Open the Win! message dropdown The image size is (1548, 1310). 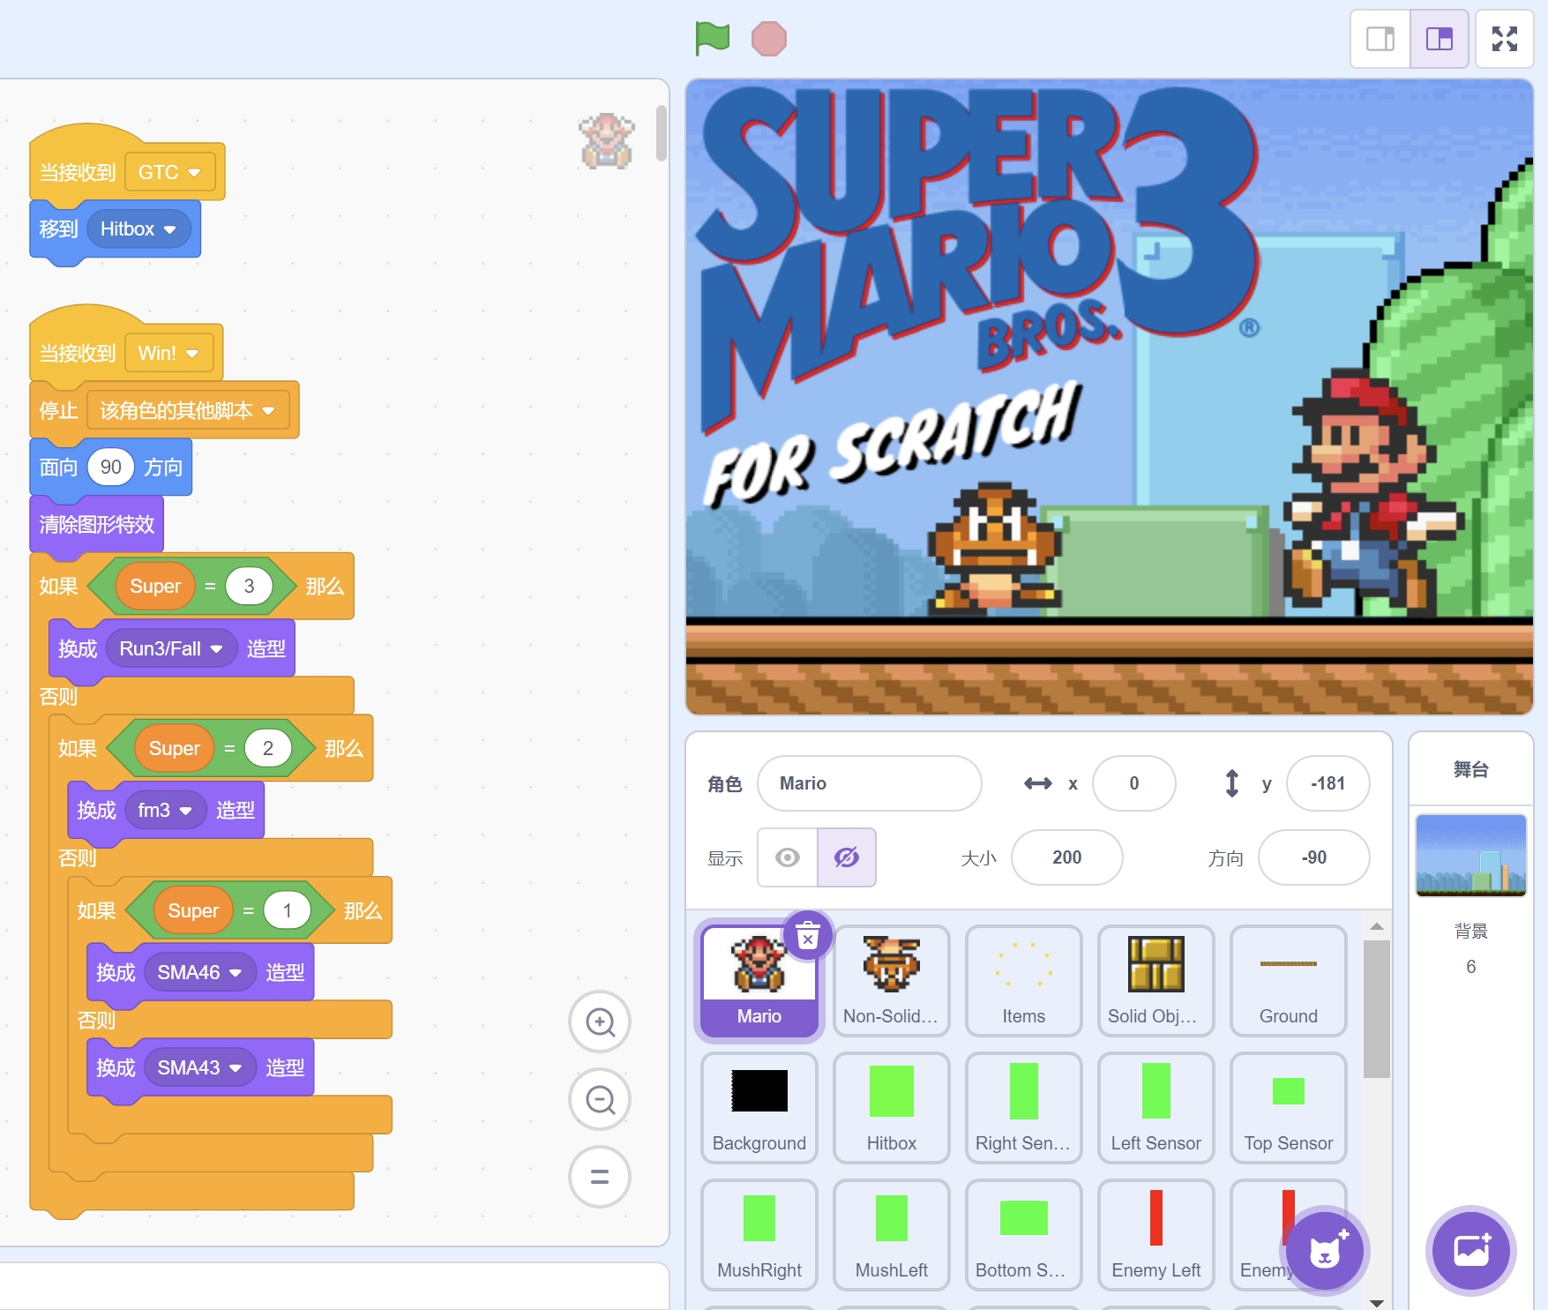click(168, 354)
